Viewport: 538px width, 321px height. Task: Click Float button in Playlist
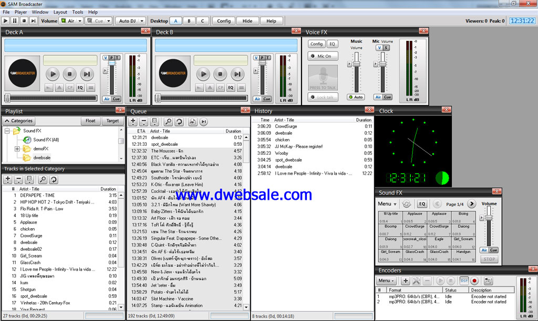tap(90, 121)
